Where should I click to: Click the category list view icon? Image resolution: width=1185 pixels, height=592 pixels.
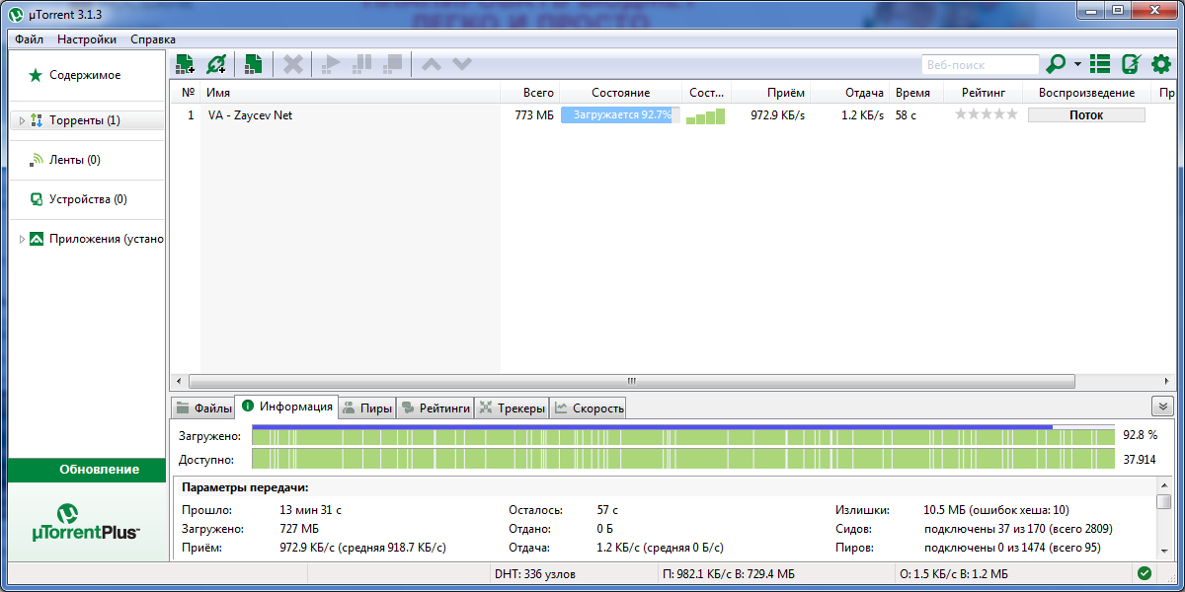click(1100, 64)
